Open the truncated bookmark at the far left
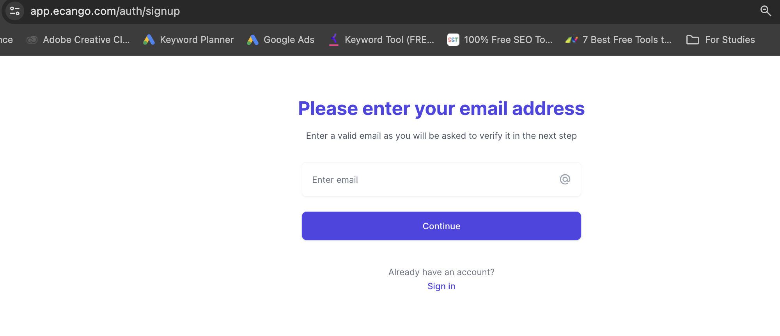The image size is (780, 336). coord(7,39)
